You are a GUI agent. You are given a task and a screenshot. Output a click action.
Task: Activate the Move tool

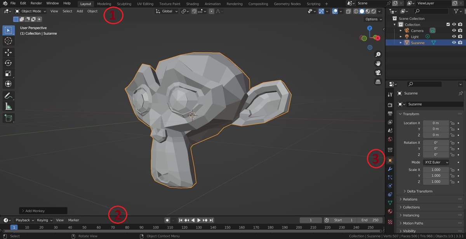click(8, 52)
